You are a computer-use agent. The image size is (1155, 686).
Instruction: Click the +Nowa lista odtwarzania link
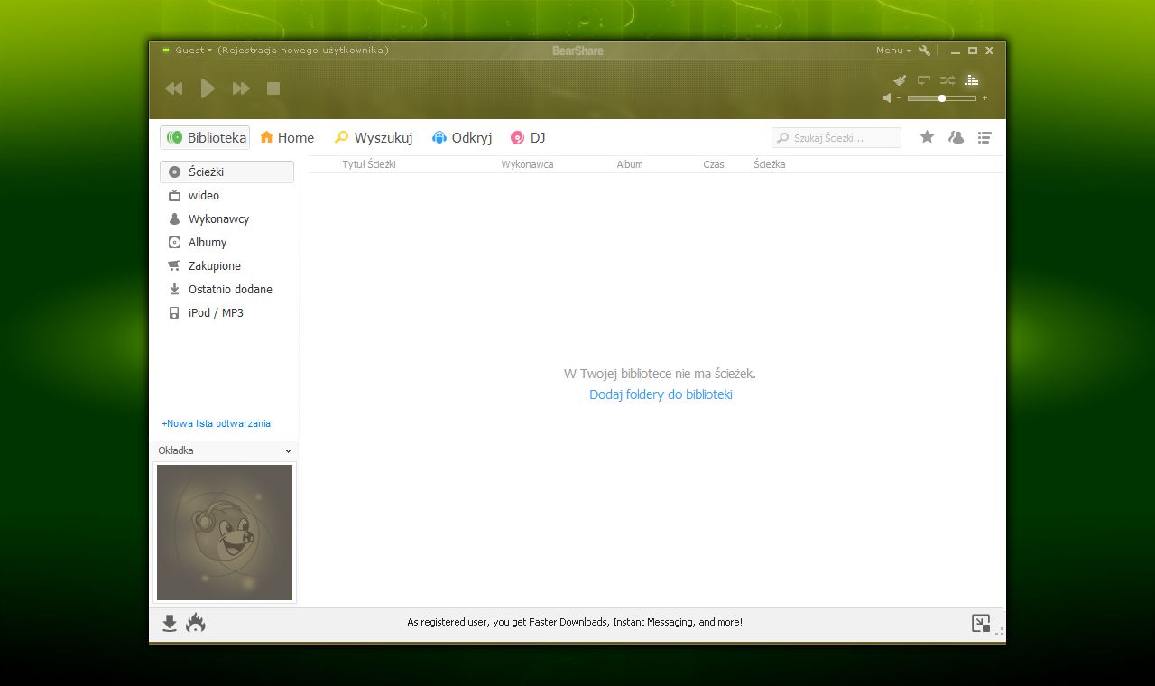point(217,423)
